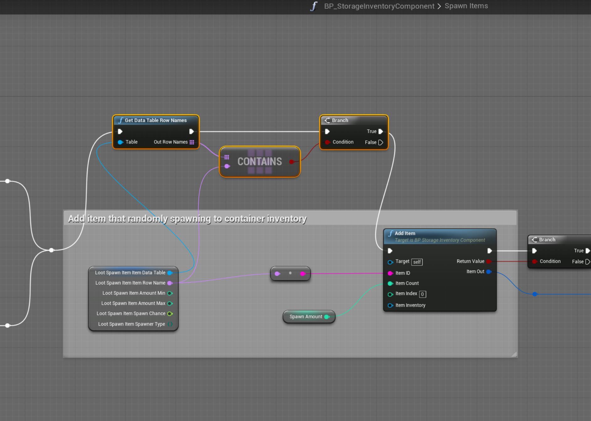
Task: Click the False exec pin on top Branch
Action: [x=380, y=143]
